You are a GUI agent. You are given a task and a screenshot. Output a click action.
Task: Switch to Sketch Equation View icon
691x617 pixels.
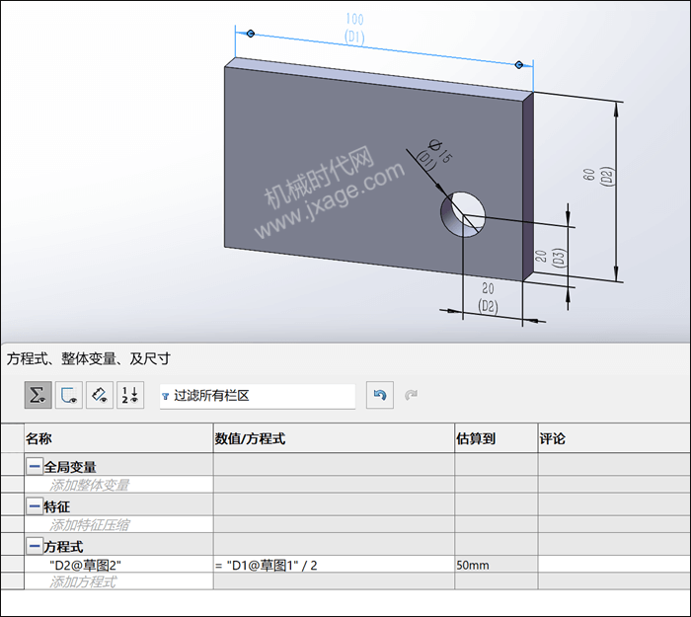69,395
